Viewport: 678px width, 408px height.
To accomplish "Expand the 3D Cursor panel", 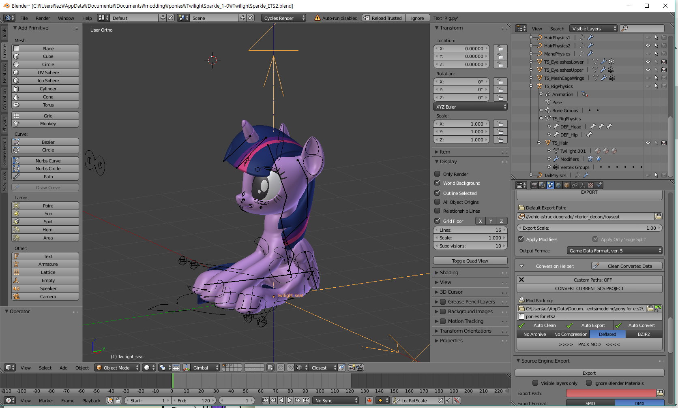I will tap(451, 292).
